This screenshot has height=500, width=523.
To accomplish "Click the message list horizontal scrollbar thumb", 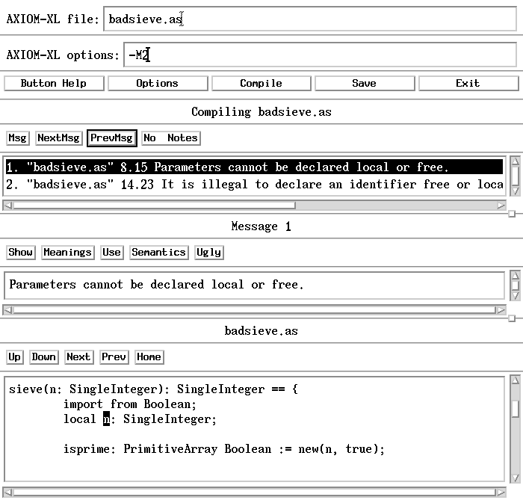I will (154, 206).
